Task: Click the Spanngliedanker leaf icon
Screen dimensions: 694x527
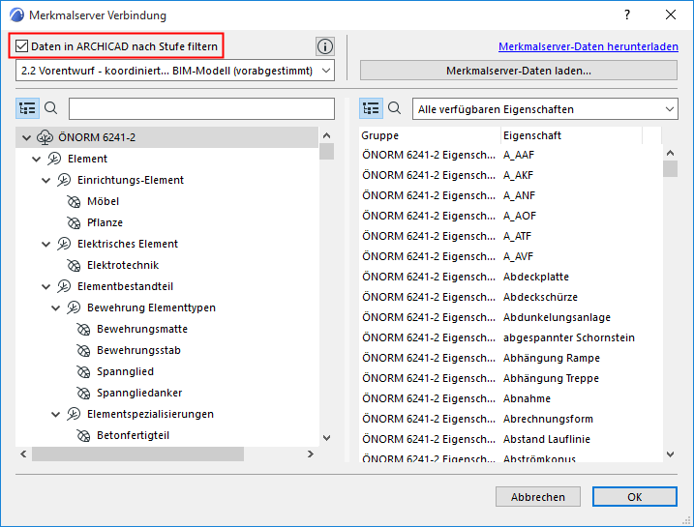Action: (83, 393)
